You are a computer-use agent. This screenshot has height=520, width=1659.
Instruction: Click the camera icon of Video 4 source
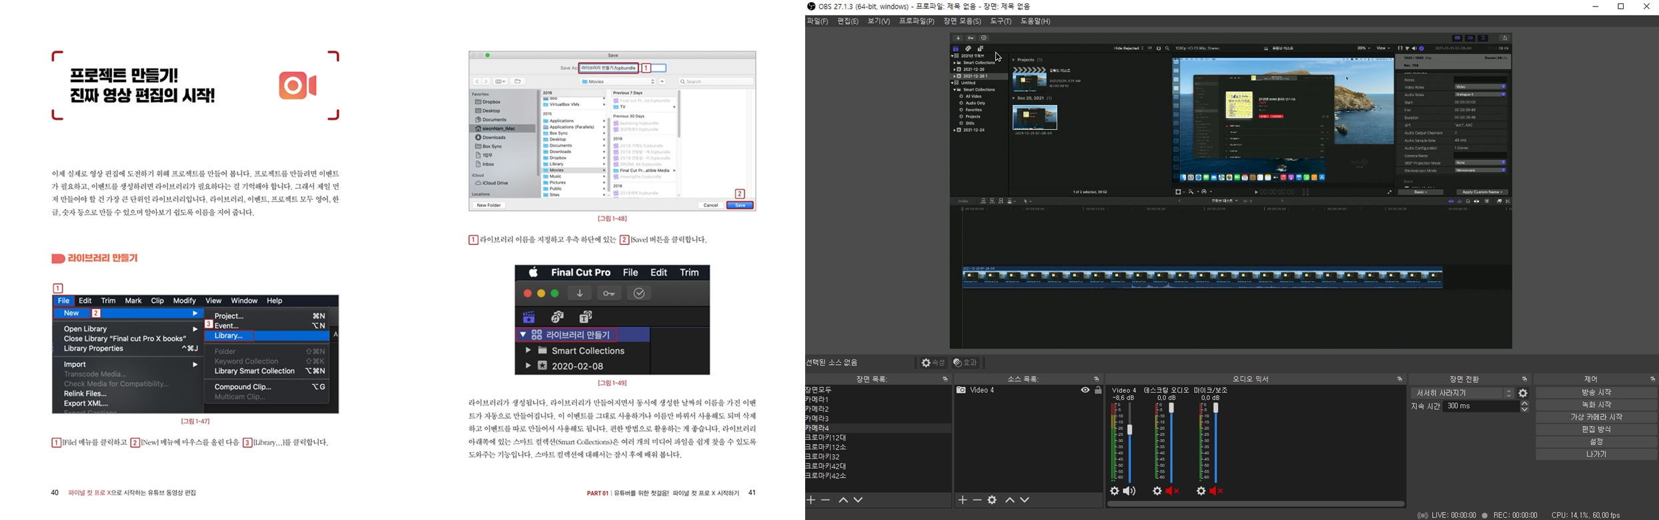click(961, 391)
